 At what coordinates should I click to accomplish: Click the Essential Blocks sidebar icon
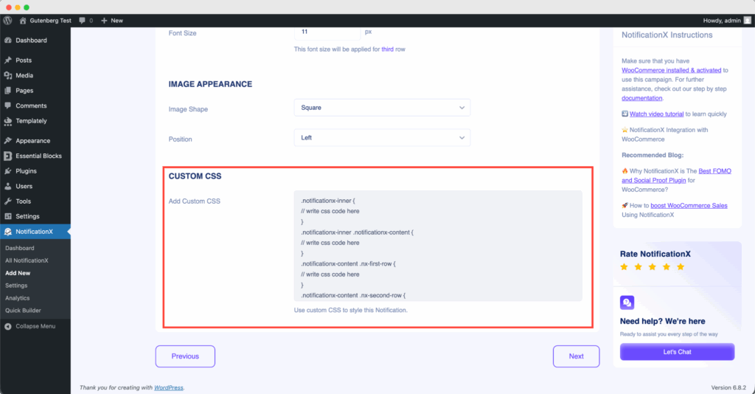7,156
